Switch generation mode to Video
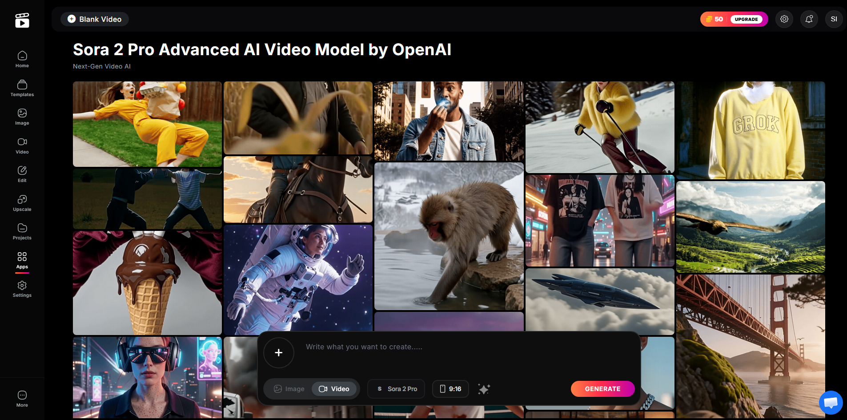Screen dimensions: 847x420 click(334, 389)
